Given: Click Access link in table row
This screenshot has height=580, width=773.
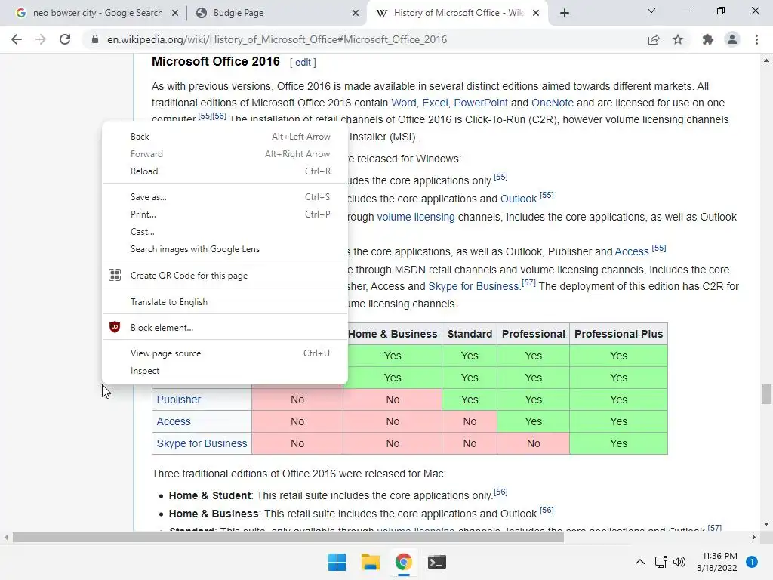Looking at the screenshot, I should click(x=174, y=421).
